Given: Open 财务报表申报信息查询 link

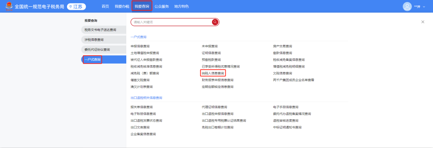Looking at the screenshot, I should point(218,80).
